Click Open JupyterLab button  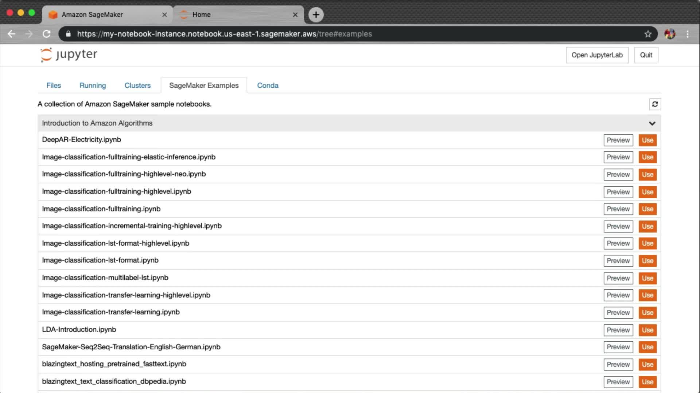tap(597, 55)
